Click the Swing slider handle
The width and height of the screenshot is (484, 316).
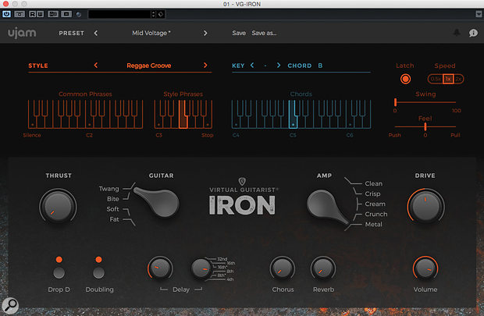(x=395, y=102)
